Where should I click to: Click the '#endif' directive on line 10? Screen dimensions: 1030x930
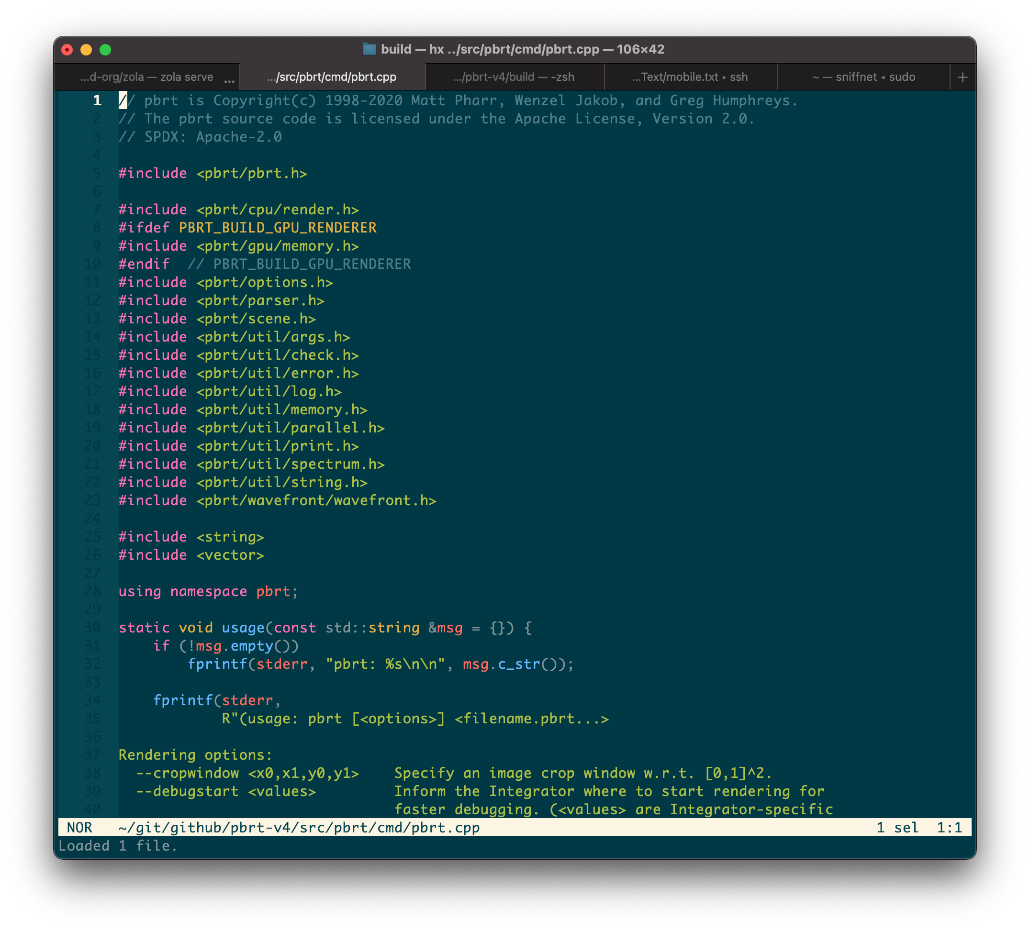pyautogui.click(x=144, y=264)
